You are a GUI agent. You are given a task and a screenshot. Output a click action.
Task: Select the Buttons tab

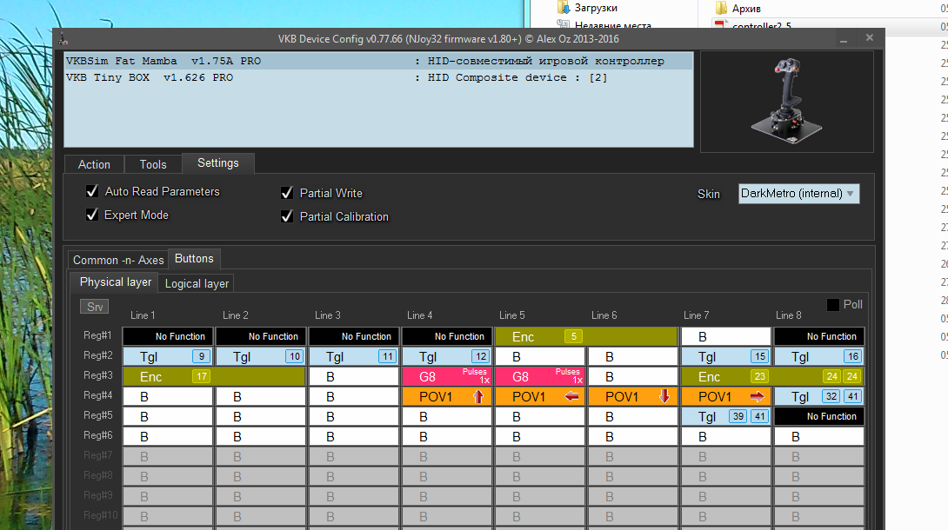(194, 258)
